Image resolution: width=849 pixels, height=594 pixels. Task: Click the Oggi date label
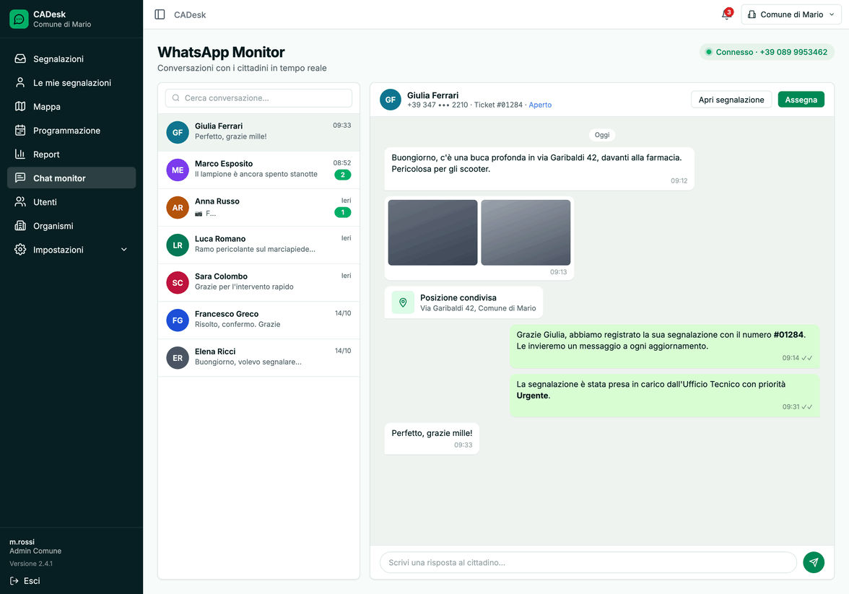point(601,135)
